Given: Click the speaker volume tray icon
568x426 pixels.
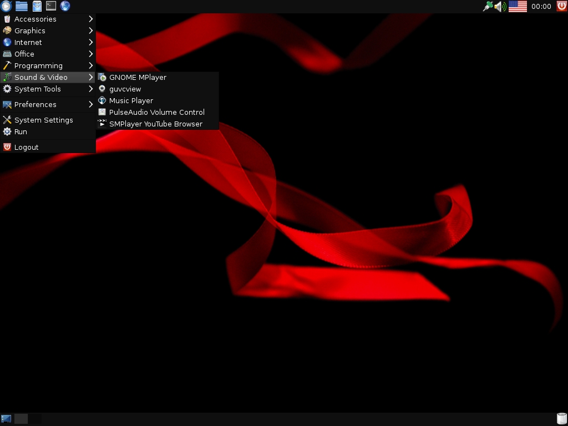Looking at the screenshot, I should [x=500, y=6].
